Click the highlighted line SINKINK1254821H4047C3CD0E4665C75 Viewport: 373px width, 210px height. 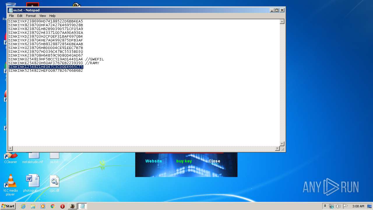point(46,67)
